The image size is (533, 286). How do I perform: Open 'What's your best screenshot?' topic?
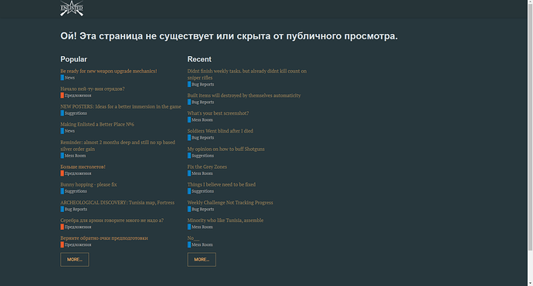pyautogui.click(x=218, y=113)
